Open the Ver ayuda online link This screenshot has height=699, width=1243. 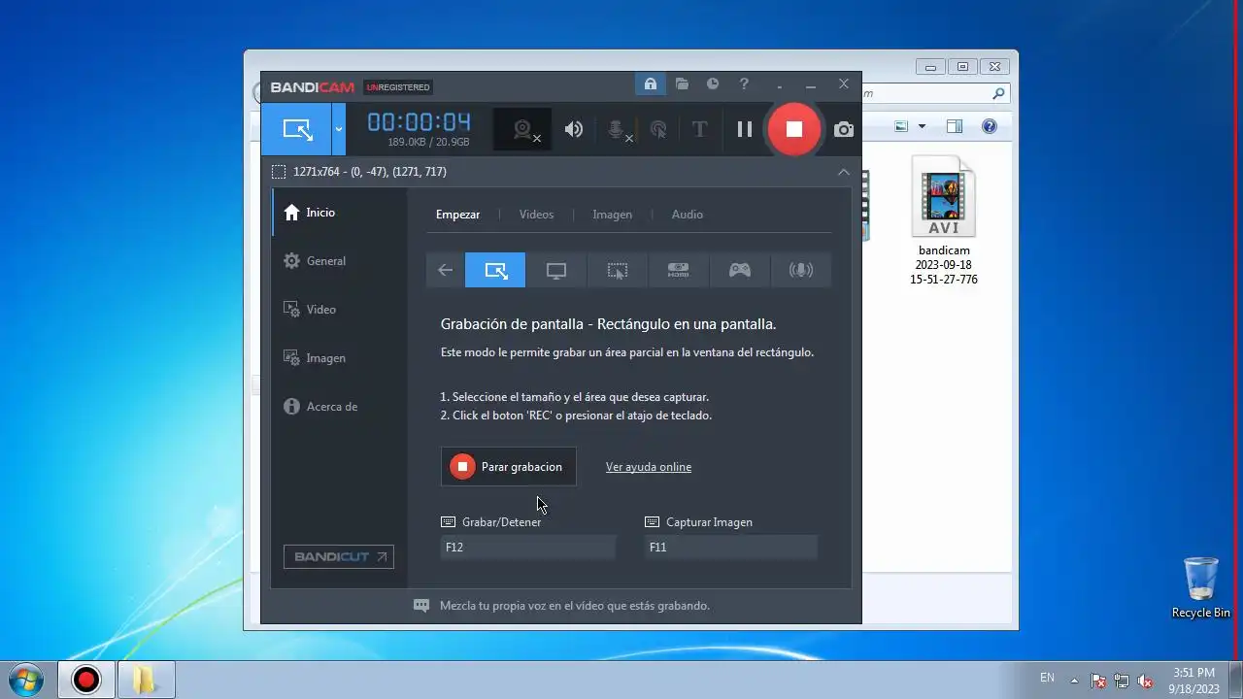(x=649, y=467)
